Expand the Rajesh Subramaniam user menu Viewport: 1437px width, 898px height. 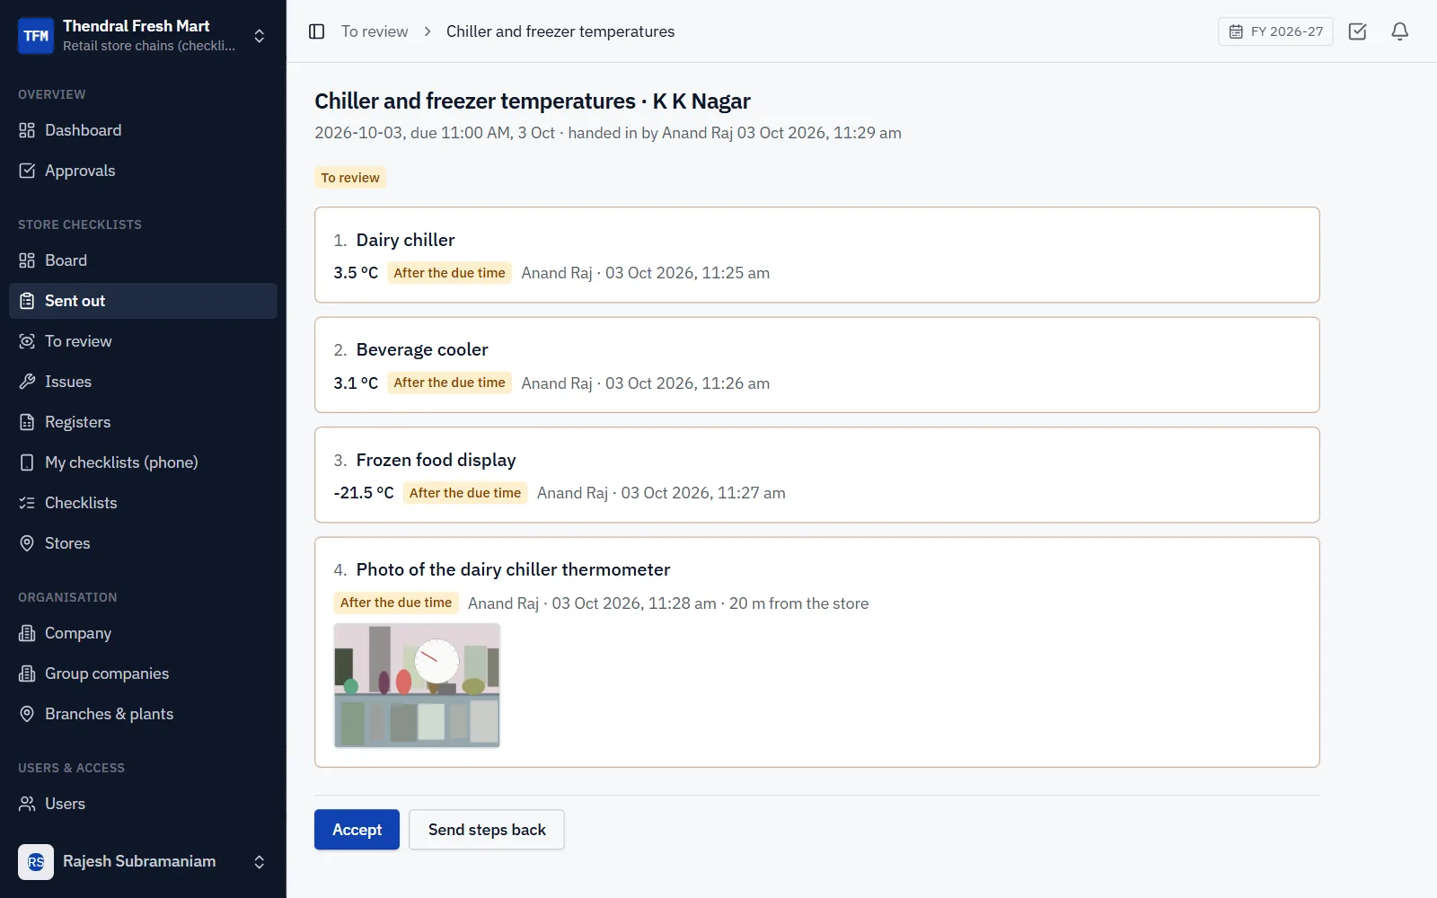tap(259, 862)
